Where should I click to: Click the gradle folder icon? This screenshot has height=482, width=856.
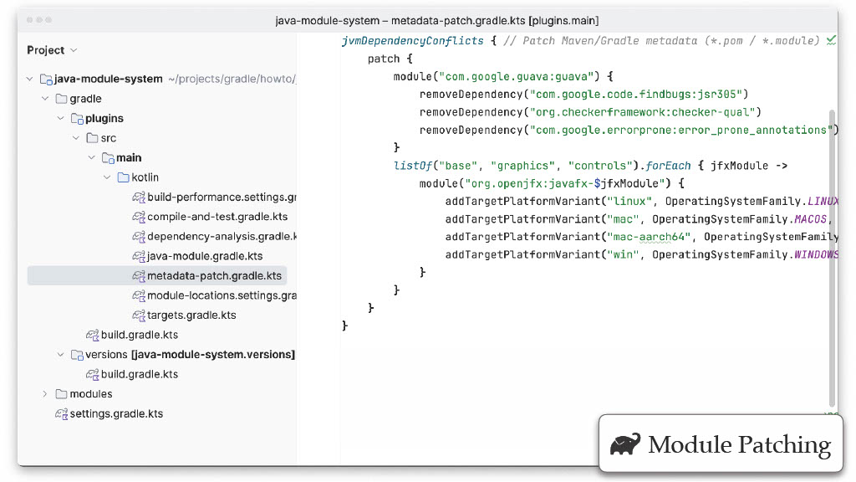tap(61, 99)
